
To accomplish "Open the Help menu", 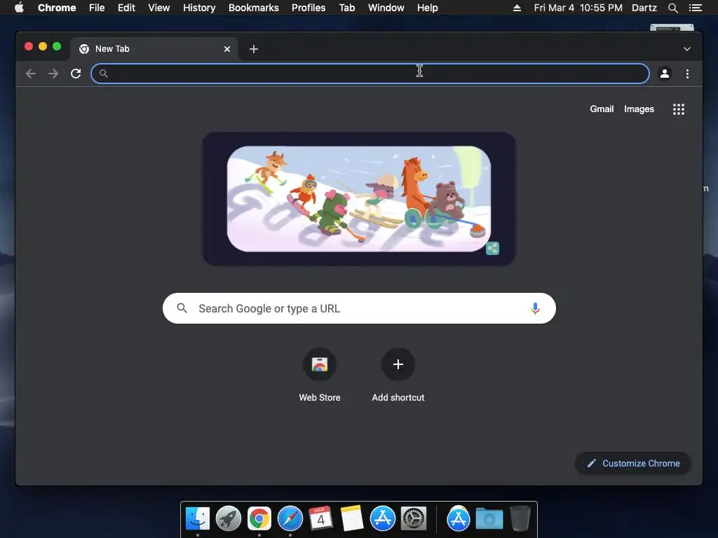I will pos(427,8).
